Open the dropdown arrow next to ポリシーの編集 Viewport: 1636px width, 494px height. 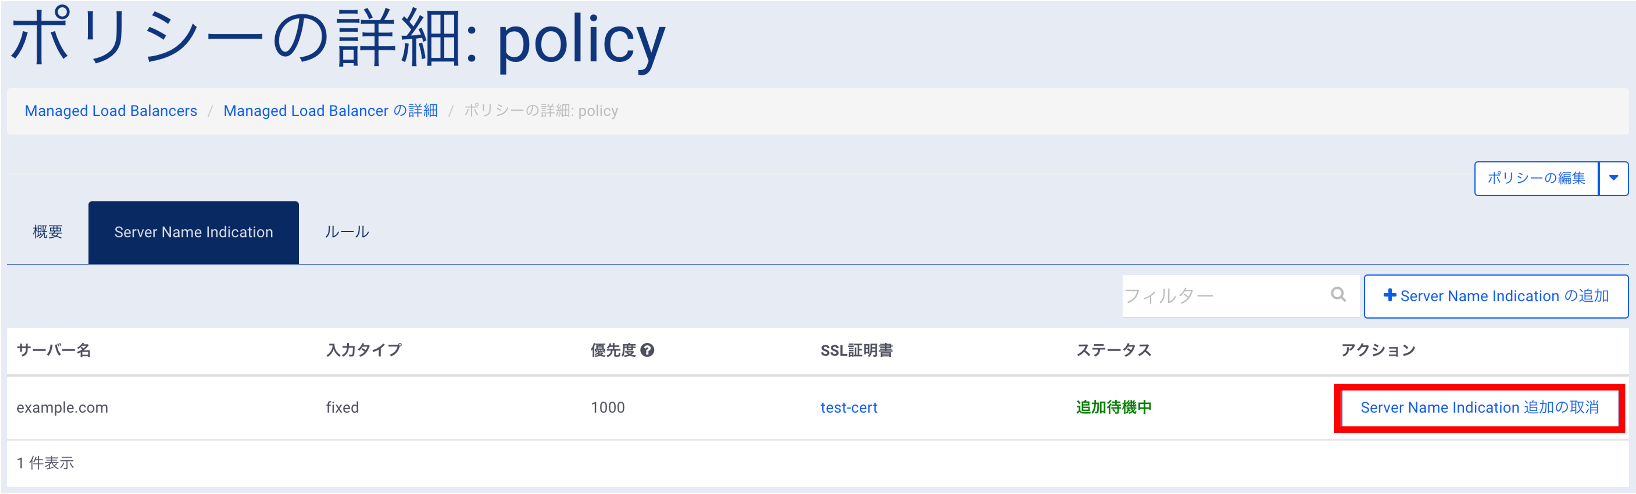(1613, 179)
